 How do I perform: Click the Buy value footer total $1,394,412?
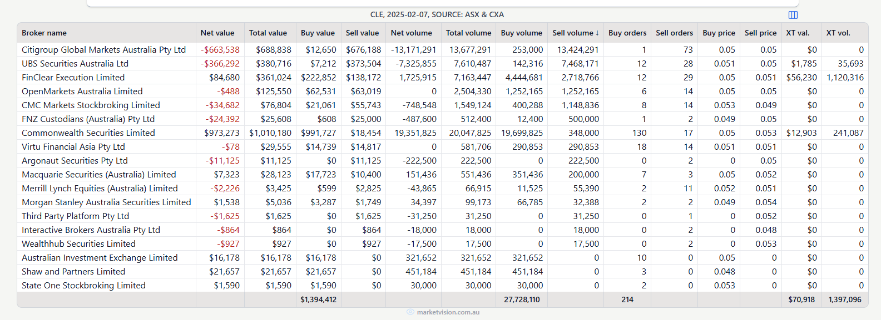pos(319,299)
